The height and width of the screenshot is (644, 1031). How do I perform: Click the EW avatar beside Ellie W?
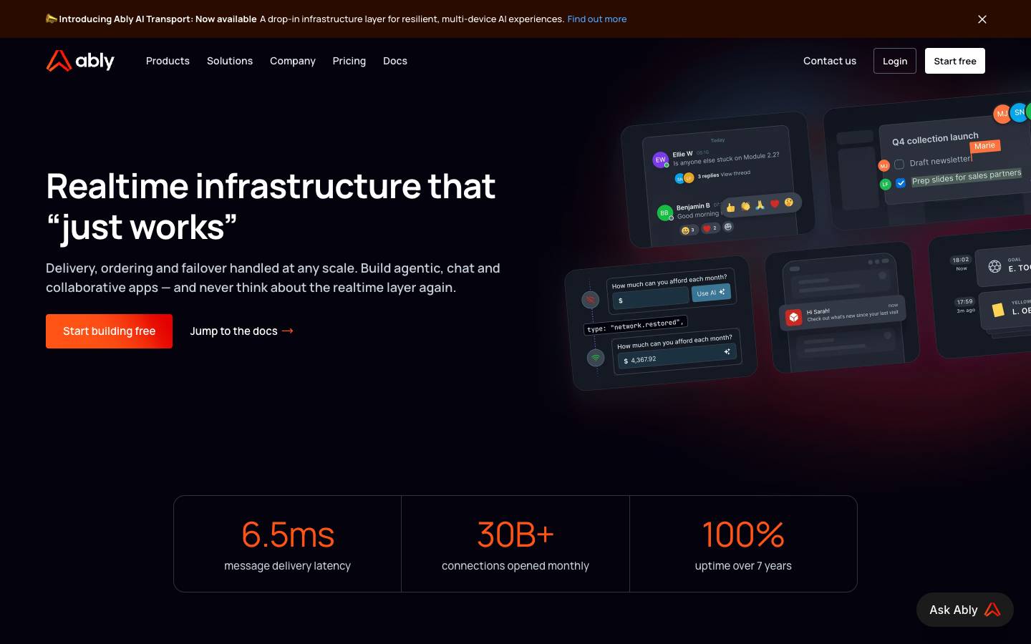click(x=660, y=160)
